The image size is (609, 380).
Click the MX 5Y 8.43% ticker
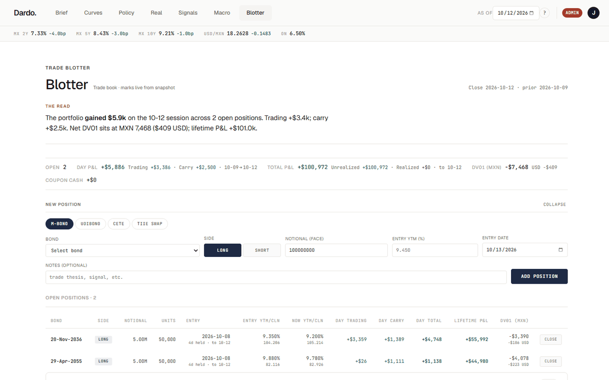point(102,34)
